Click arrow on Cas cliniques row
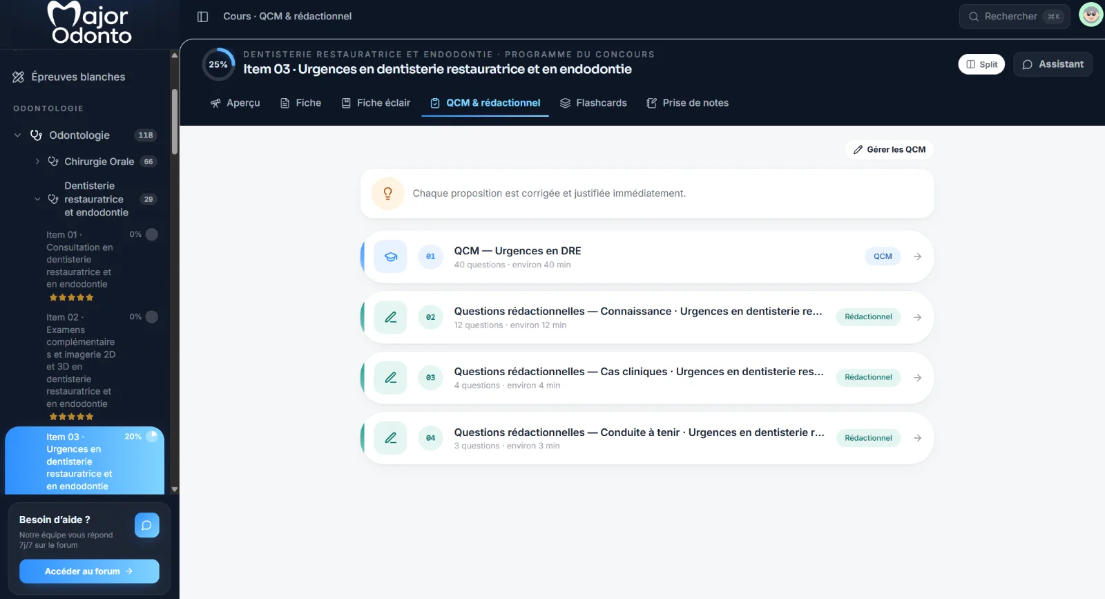 click(918, 377)
